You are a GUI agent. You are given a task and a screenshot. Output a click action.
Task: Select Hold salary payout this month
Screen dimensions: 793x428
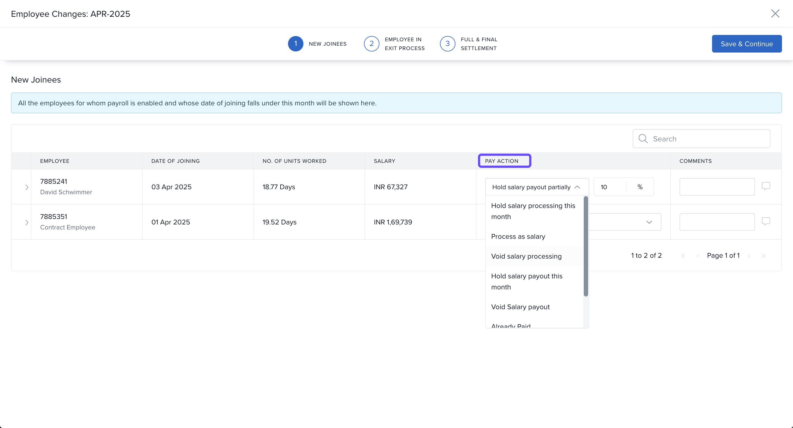[x=526, y=281]
